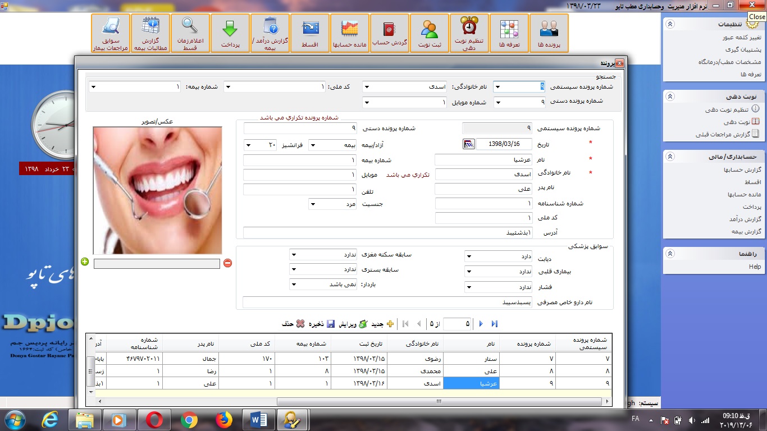The width and height of the screenshot is (767, 431).
Task: Click the حذف (delete) button
Action: 293,324
